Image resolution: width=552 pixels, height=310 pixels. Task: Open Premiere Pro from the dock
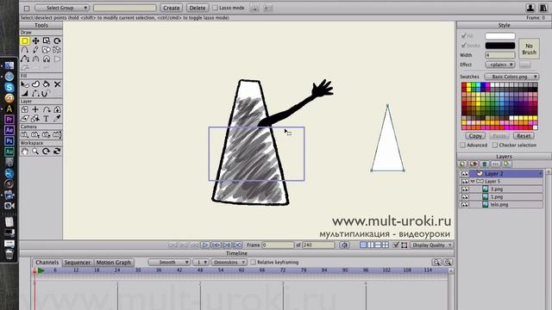coord(9,119)
